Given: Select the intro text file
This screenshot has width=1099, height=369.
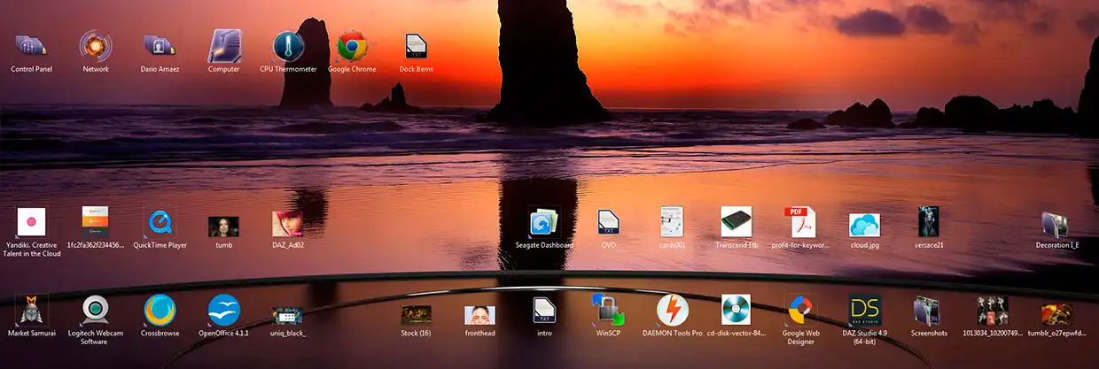Looking at the screenshot, I should [x=544, y=311].
